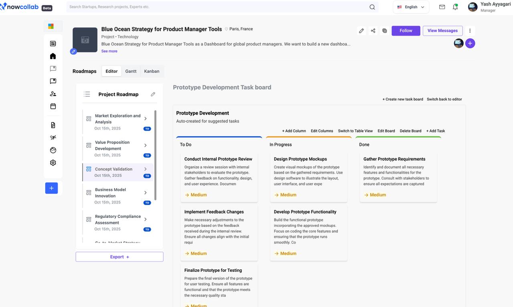Image resolution: width=513 pixels, height=307 pixels.
Task: Check notifications via the bell icon
Action: tap(455, 7)
